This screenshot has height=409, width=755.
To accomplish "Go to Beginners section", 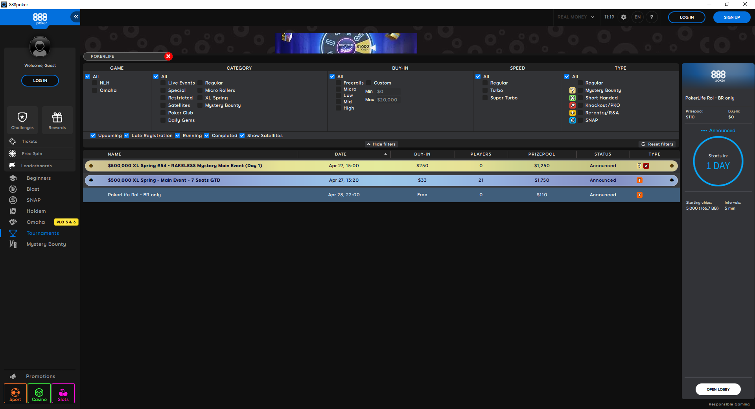I will click(39, 178).
